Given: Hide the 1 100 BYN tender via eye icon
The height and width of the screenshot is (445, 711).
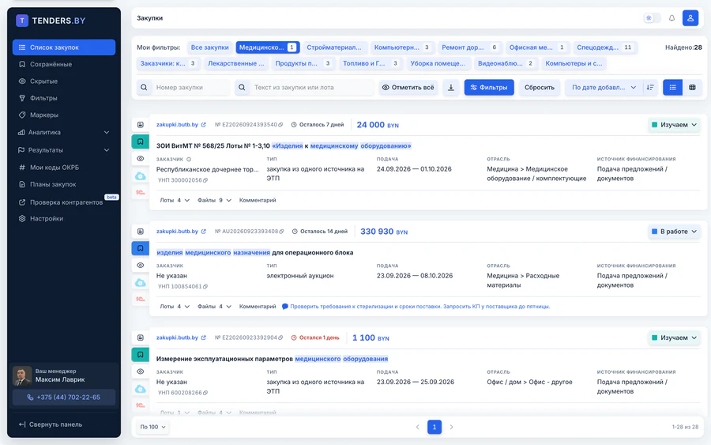Looking at the screenshot, I should pos(140,371).
